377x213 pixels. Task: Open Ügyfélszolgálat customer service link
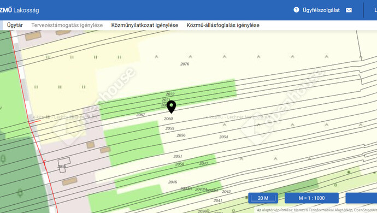click(x=321, y=10)
